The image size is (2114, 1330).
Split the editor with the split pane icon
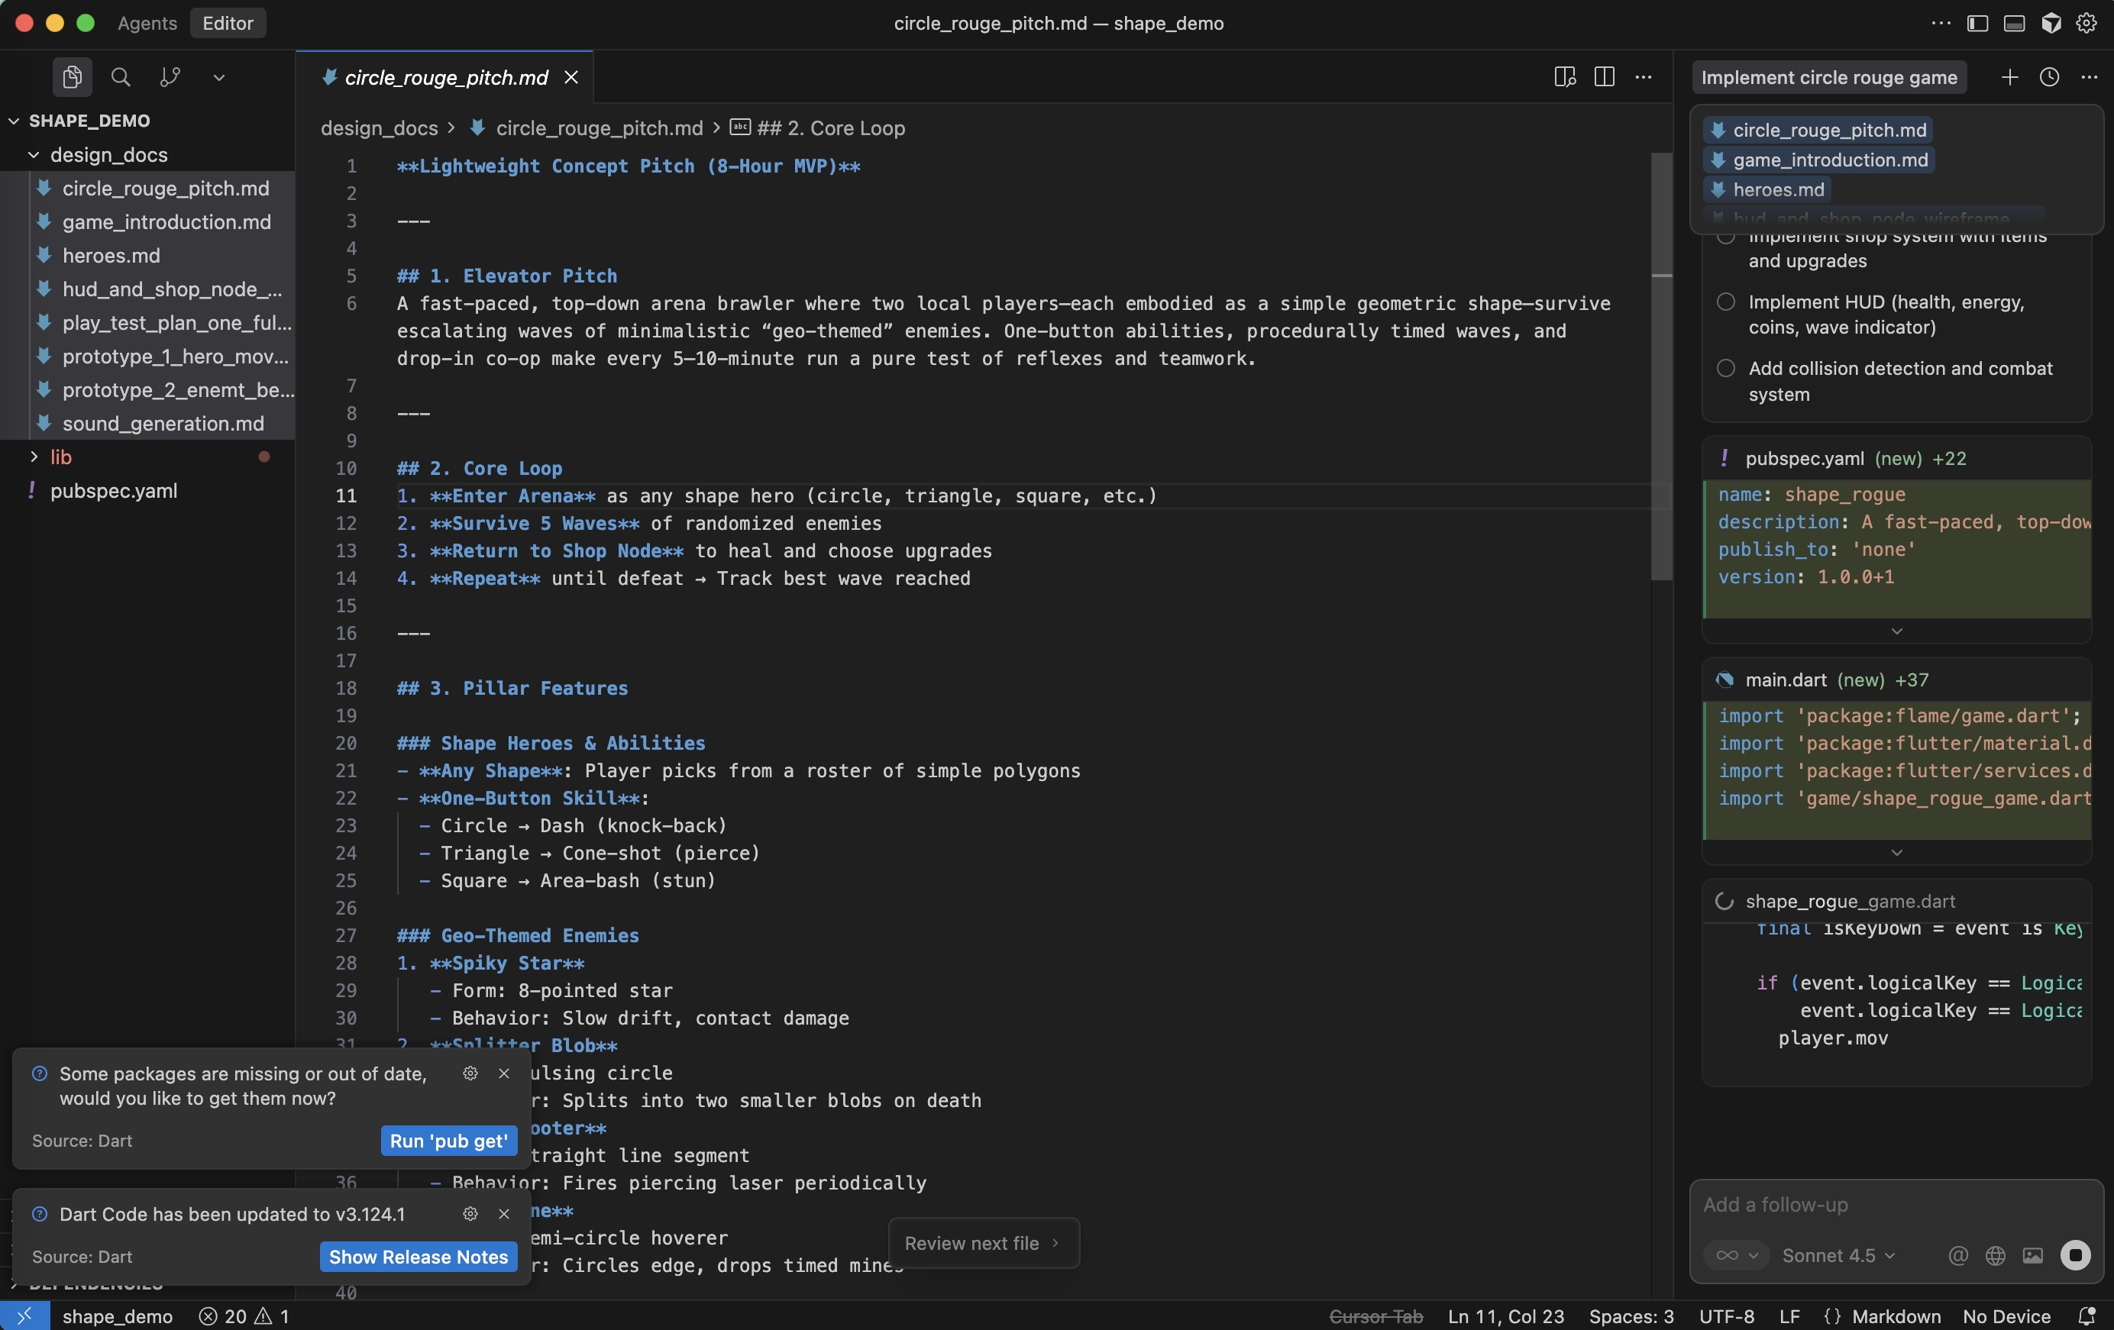click(x=1604, y=77)
